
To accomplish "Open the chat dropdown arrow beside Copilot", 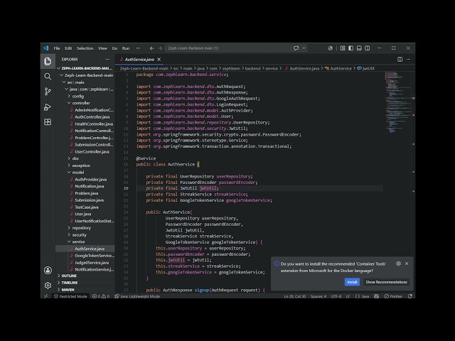I will click(x=304, y=48).
